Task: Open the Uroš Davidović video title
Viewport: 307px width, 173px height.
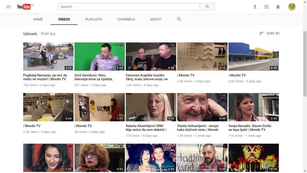Action: 93,77
